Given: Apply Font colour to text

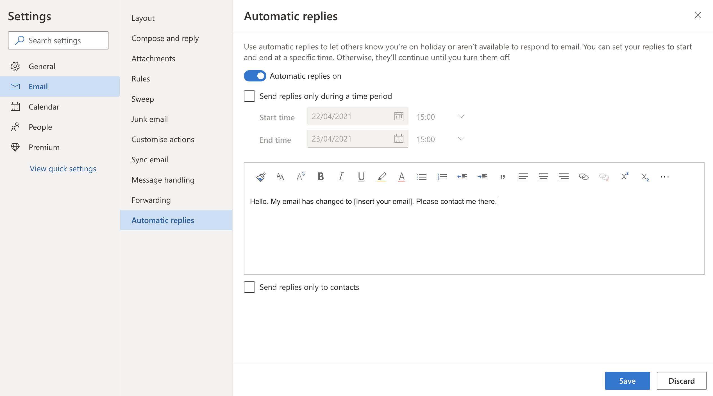Looking at the screenshot, I should [402, 177].
